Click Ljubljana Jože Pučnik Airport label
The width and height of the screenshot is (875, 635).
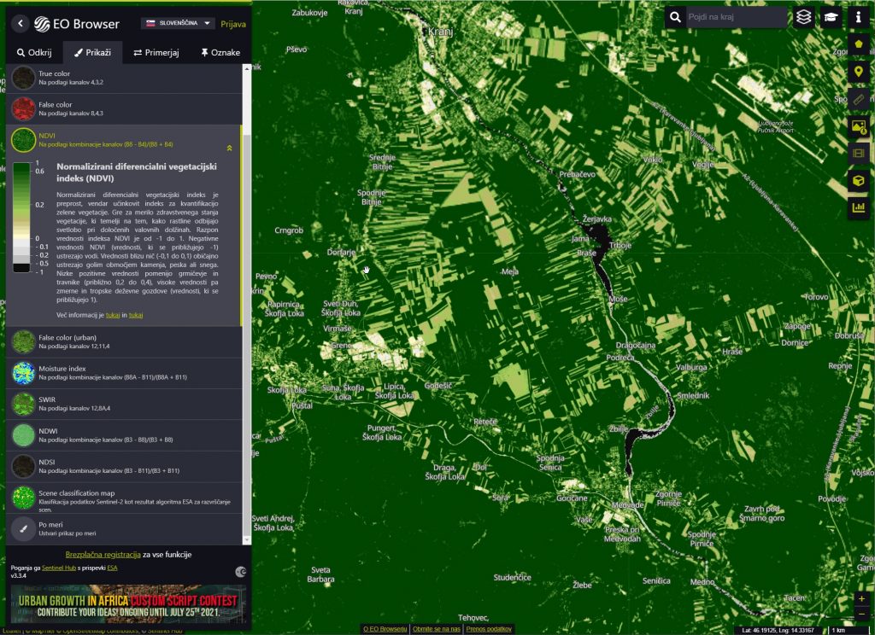click(776, 126)
